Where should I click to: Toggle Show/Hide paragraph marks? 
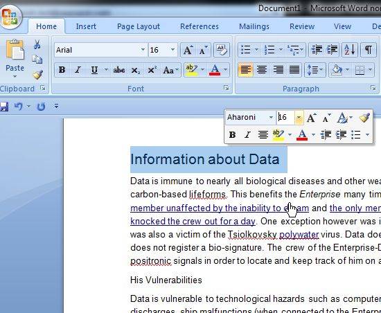(369, 50)
